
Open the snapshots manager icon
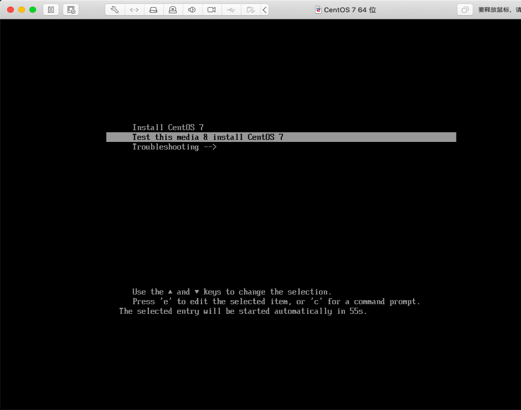coord(71,10)
